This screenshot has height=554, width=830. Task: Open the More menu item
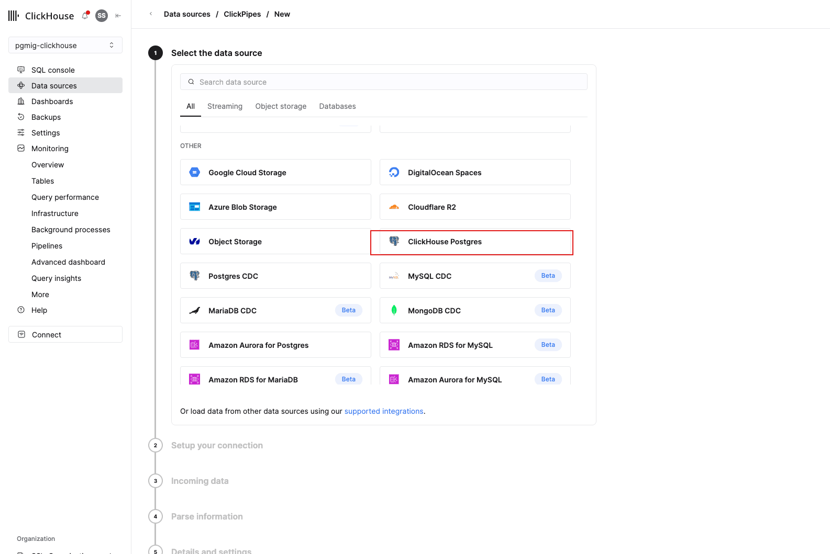[40, 295]
